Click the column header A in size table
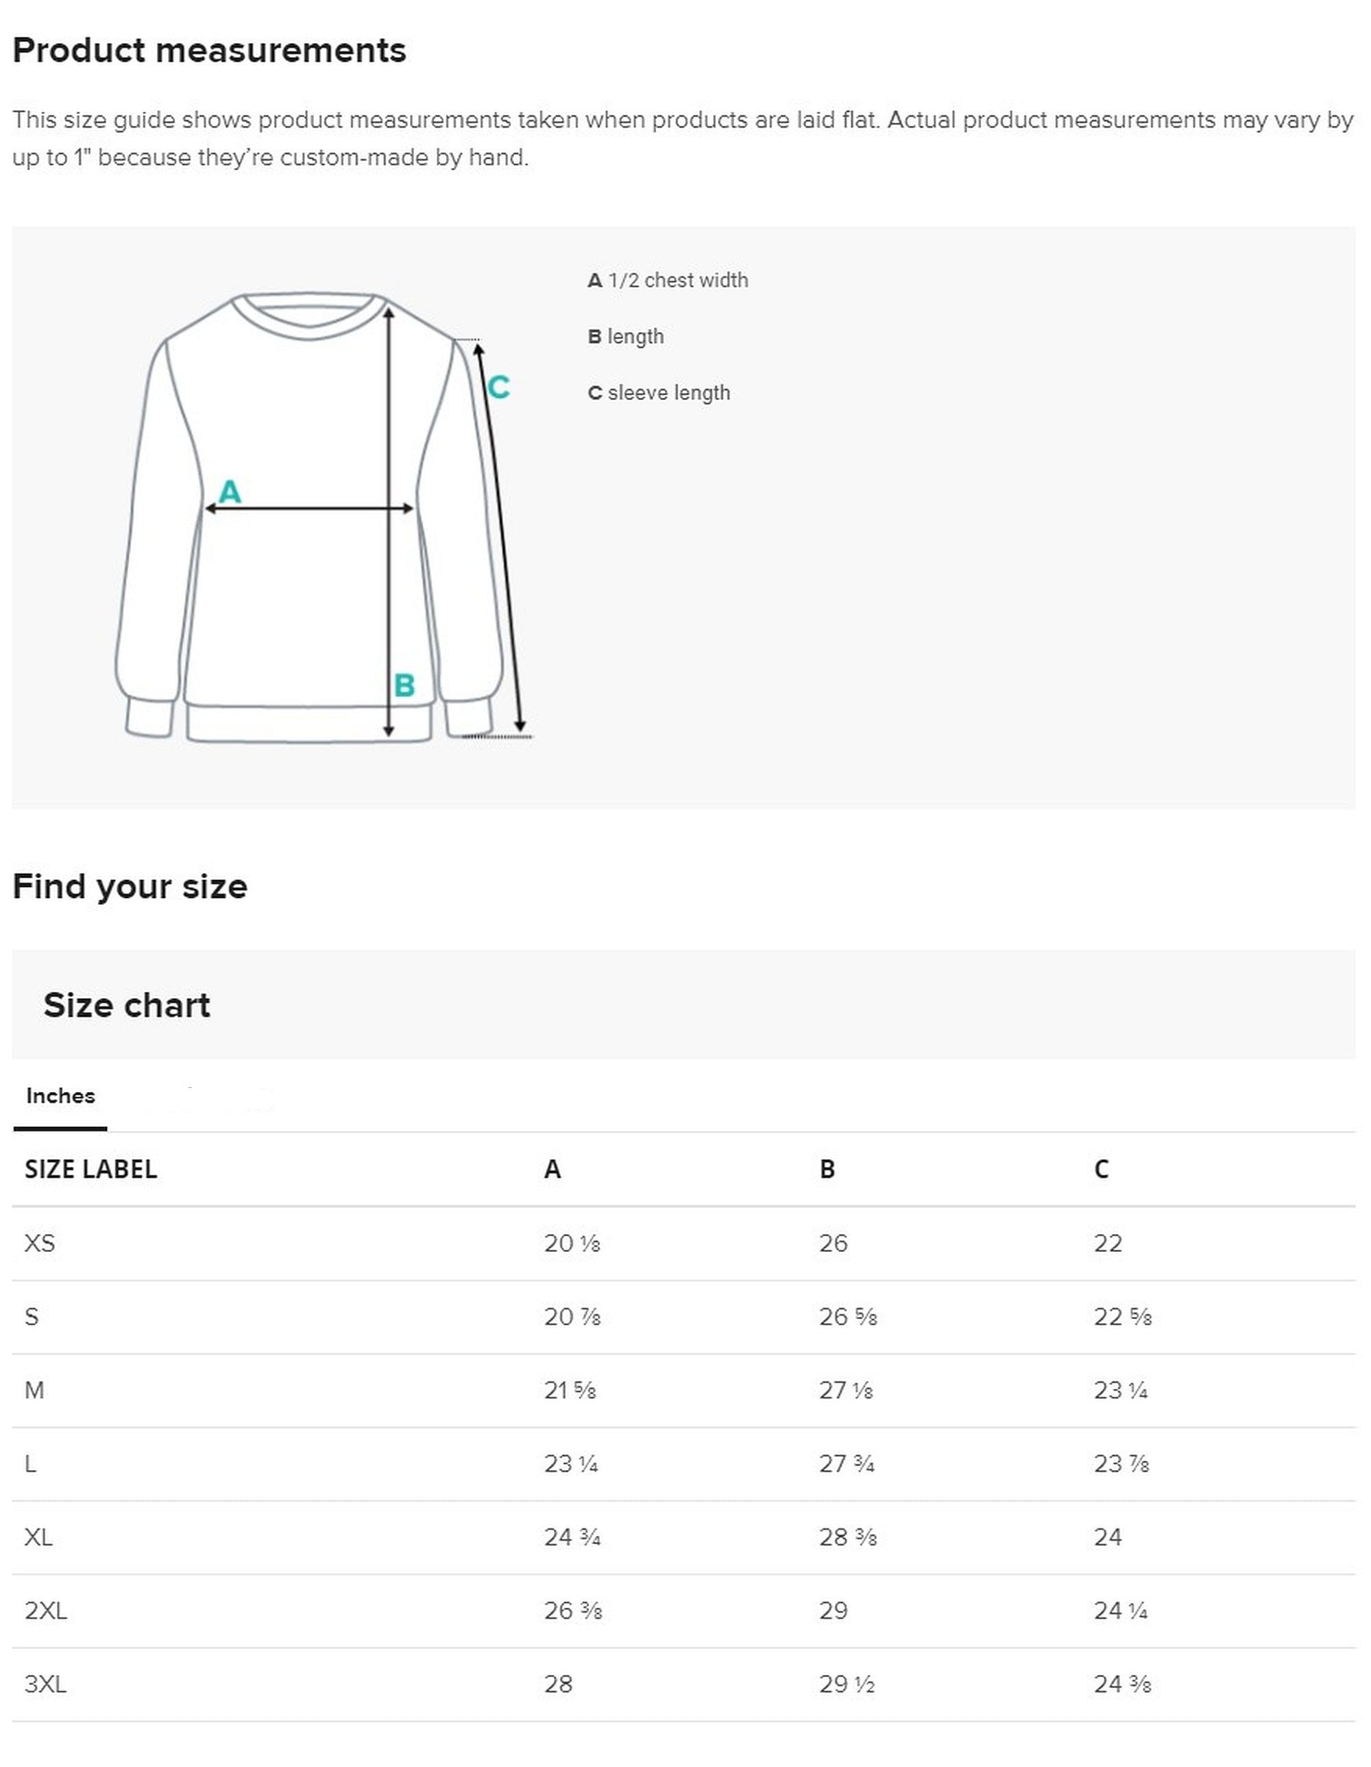Viewport: 1371px width, 1767px height. 552,1170
